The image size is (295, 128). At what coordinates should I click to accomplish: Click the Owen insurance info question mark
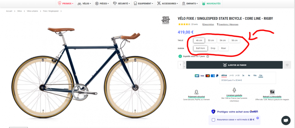(x=258, y=118)
